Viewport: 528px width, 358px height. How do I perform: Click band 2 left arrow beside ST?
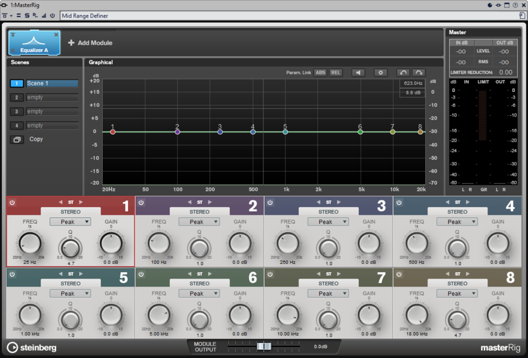tap(189, 202)
